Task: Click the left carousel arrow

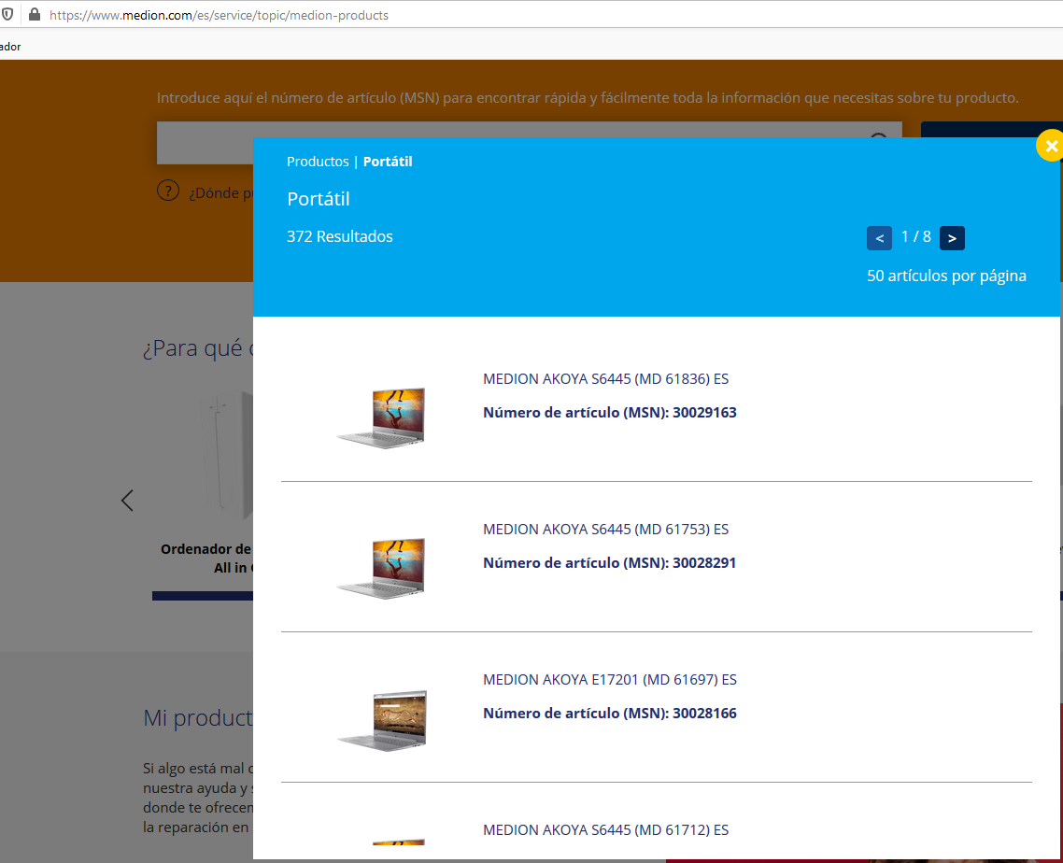Action: (127, 501)
